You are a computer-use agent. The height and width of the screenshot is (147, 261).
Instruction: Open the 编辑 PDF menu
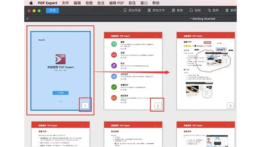point(116,3)
